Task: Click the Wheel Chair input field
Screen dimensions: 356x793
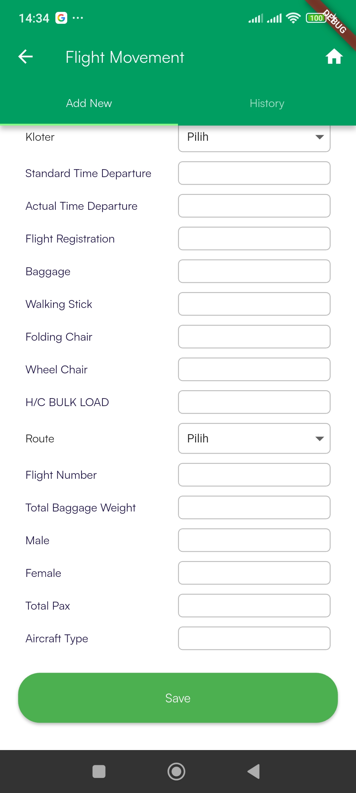Action: click(254, 369)
